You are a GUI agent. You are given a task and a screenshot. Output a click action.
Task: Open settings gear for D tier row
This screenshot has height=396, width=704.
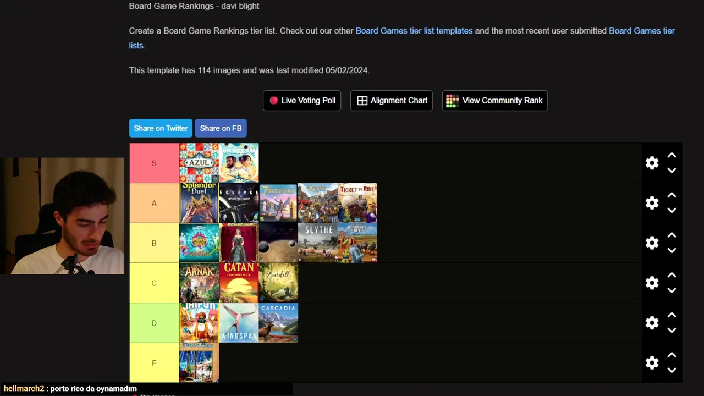[652, 323]
